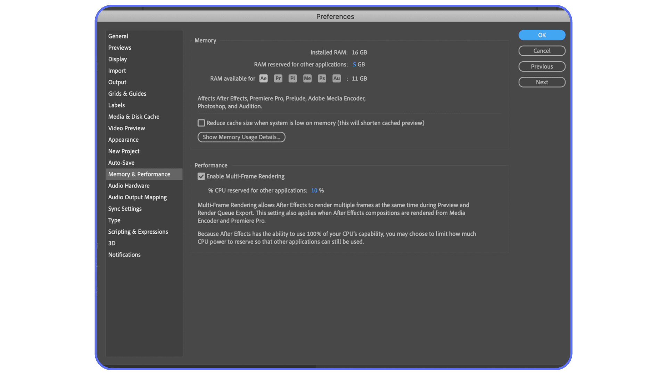
Task: Open the General preferences section
Action: click(118, 36)
